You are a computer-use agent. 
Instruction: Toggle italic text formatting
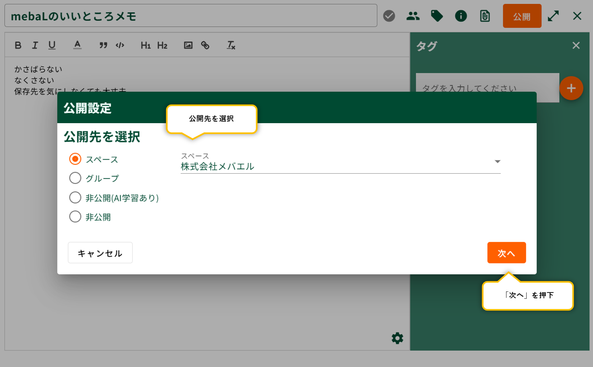35,46
